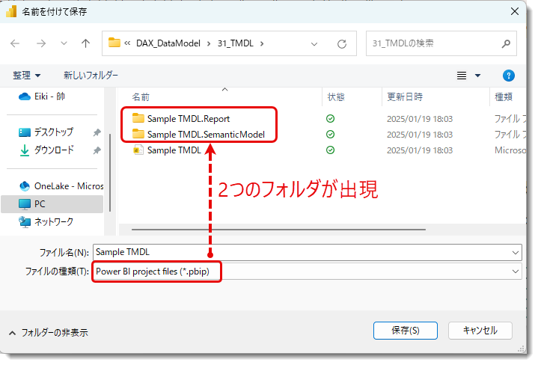Viewport: 538px width, 365px height.
Task: Select the Sample TMDL.Report folder
Action: 189,119
